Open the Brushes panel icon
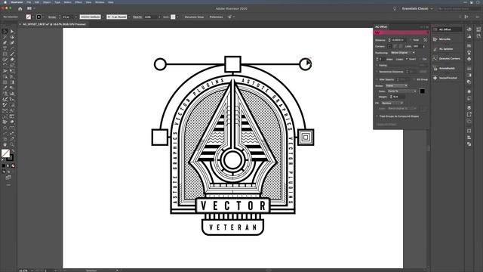 coord(469,52)
